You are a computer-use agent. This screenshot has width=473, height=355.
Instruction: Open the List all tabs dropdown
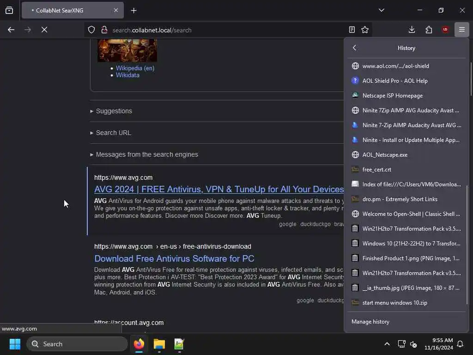381,10
